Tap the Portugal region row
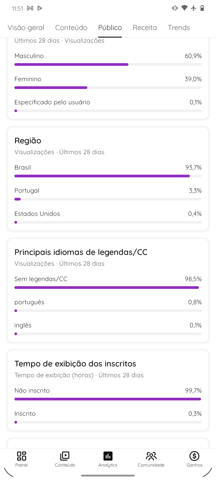The image size is (216, 481). click(108, 195)
